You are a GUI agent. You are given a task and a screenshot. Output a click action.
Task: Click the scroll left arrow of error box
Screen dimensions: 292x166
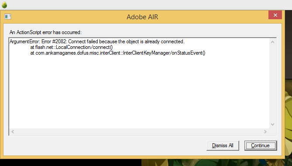click(x=13, y=132)
